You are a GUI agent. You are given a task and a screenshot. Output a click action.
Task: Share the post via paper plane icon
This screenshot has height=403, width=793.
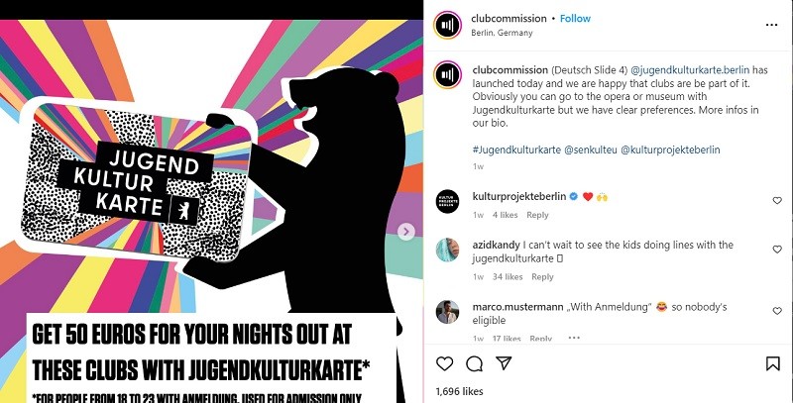(x=504, y=363)
